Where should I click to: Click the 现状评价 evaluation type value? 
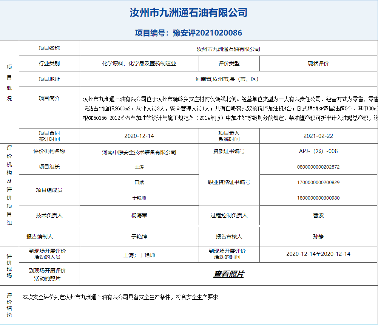click(x=318, y=63)
